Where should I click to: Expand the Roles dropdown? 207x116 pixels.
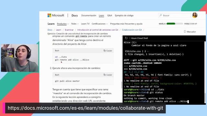[75, 24]
